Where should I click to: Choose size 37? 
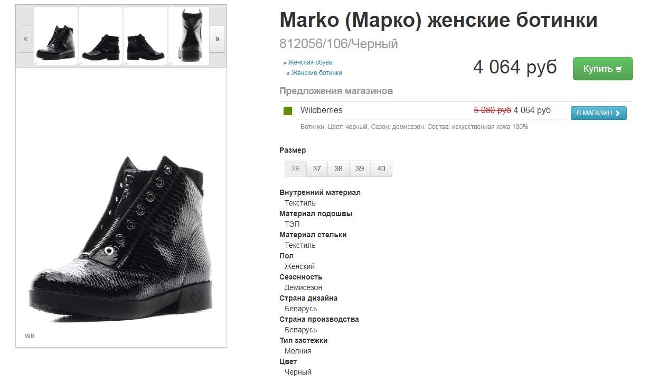317,169
